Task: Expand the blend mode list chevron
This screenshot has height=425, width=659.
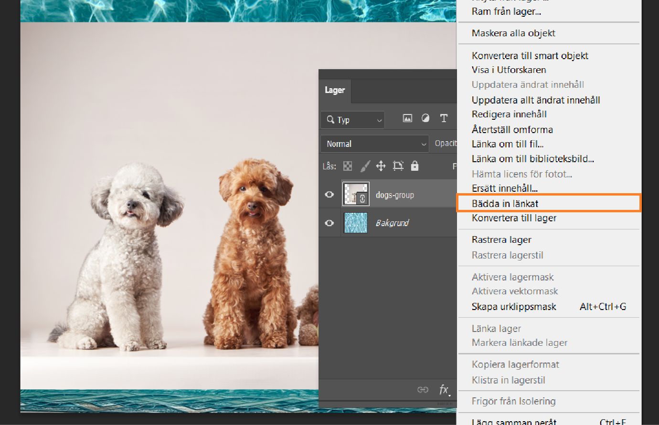Action: [423, 144]
